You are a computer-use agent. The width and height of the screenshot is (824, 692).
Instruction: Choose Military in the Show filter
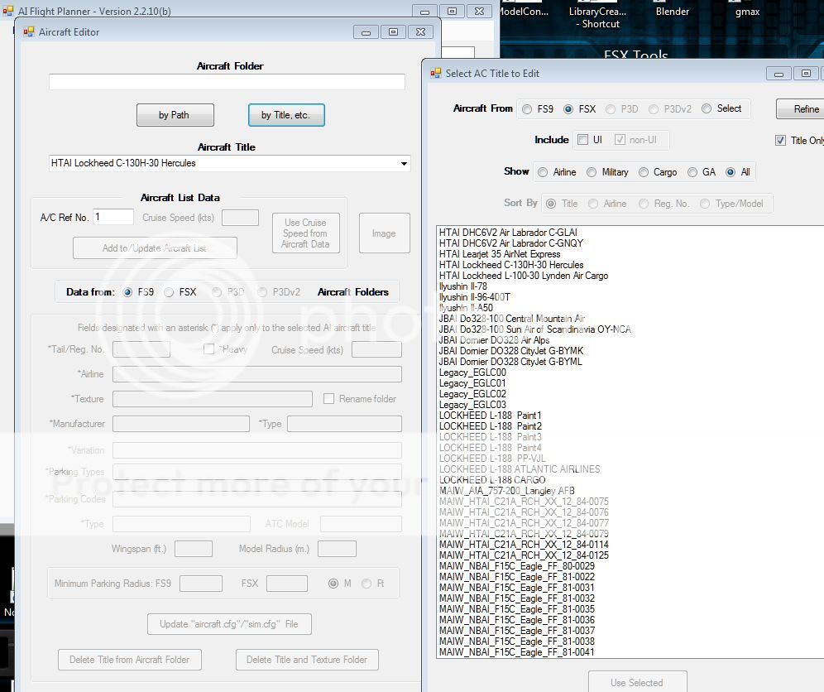[x=592, y=172]
